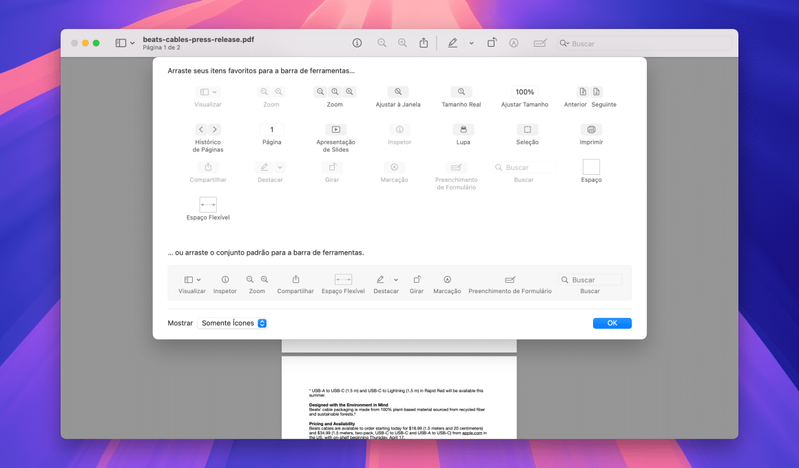Click Histórico de Páginas back arrow
The height and width of the screenshot is (468, 799).
click(201, 129)
